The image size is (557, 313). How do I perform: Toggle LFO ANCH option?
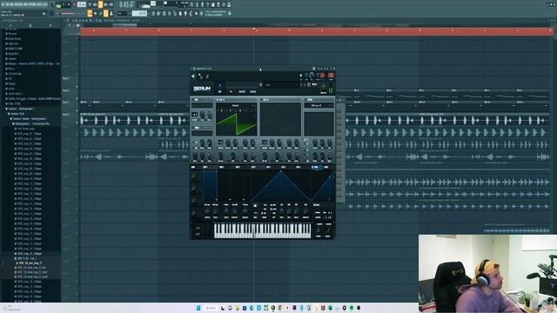(x=272, y=209)
